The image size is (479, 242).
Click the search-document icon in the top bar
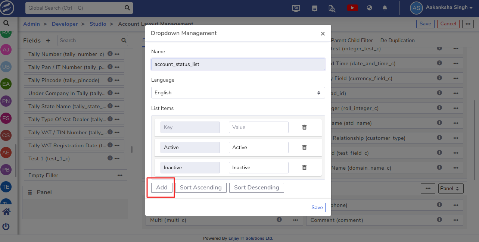tap(332, 8)
